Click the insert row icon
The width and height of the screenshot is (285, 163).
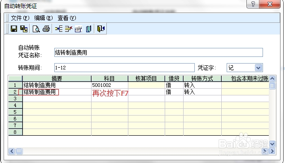[59, 29]
